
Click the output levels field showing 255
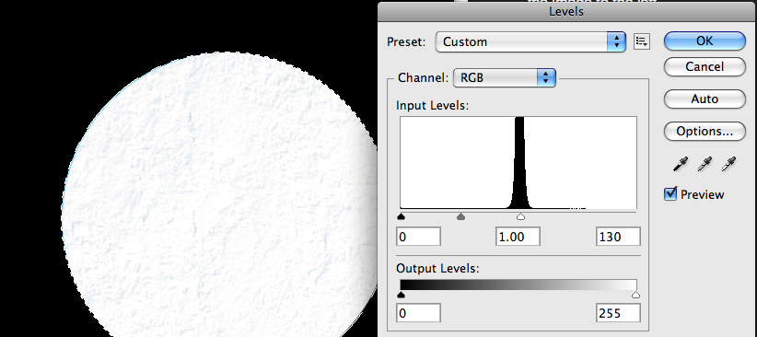click(x=619, y=313)
